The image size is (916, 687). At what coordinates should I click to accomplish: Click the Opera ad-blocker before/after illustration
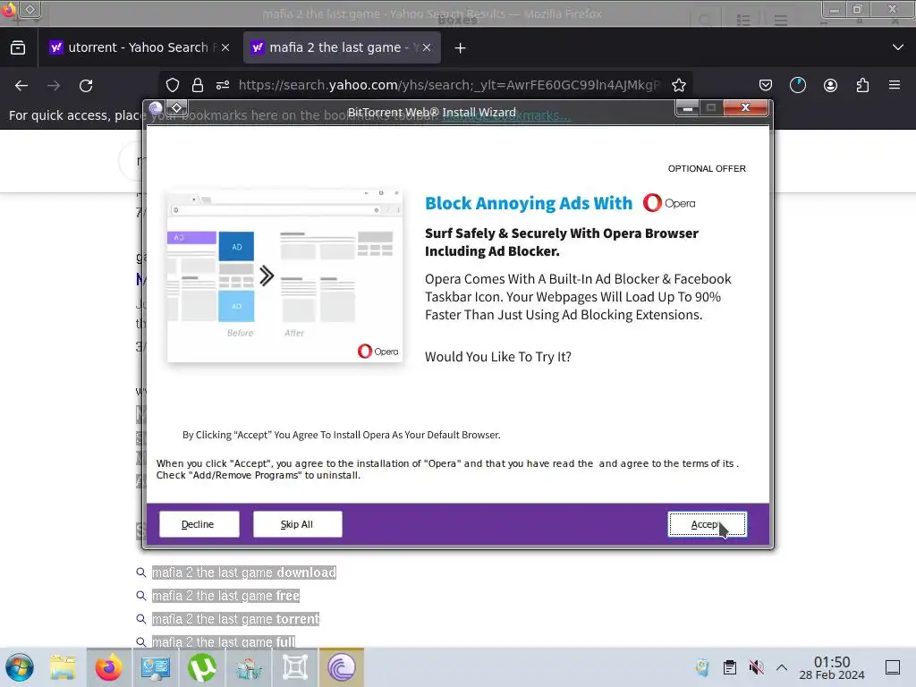tap(284, 276)
